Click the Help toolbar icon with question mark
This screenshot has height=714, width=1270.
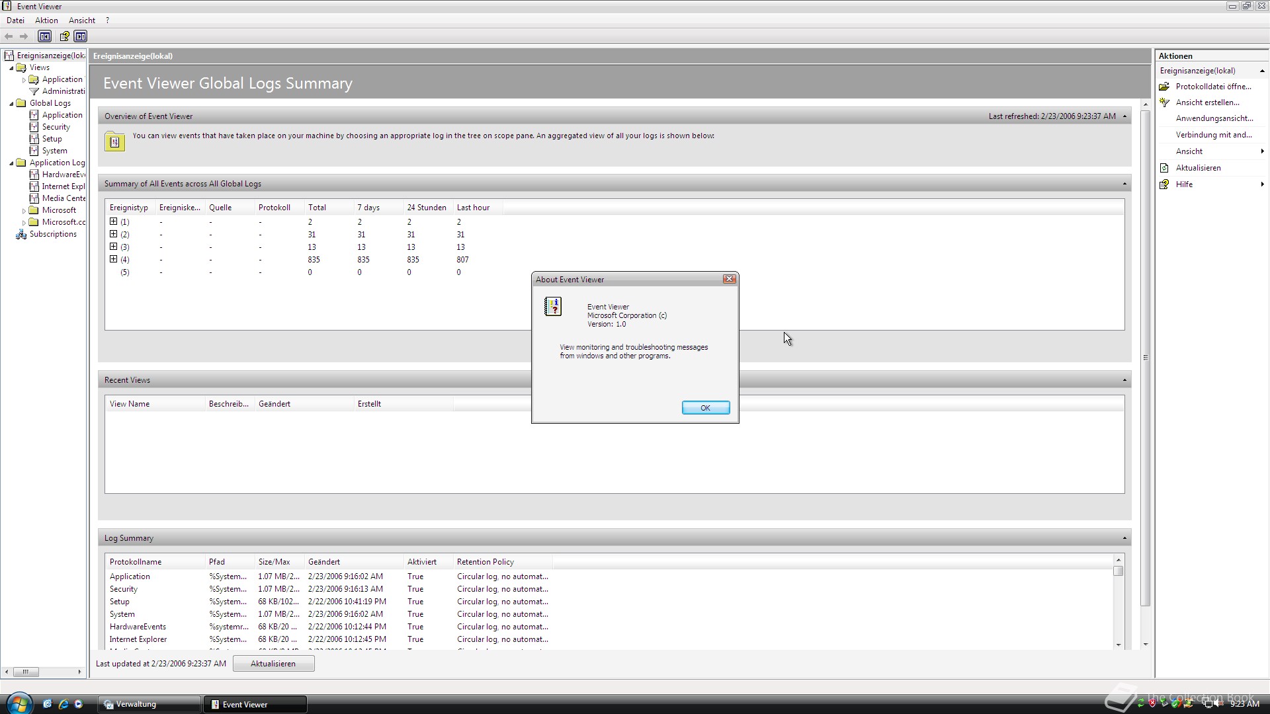click(64, 36)
